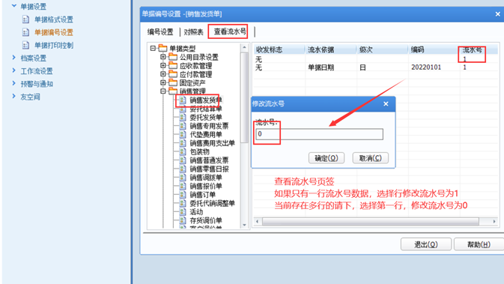Click the 存货调价单 document icon
This screenshot has width=504, height=284.
pyautogui.click(x=183, y=220)
